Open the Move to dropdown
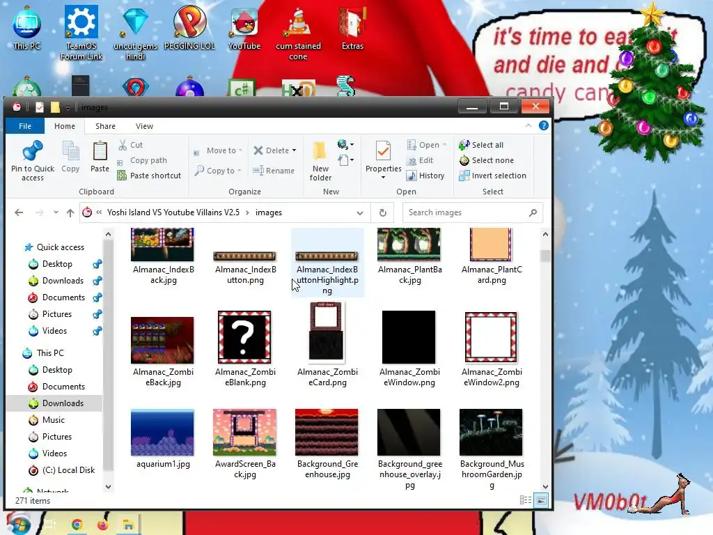The image size is (713, 535). click(218, 150)
